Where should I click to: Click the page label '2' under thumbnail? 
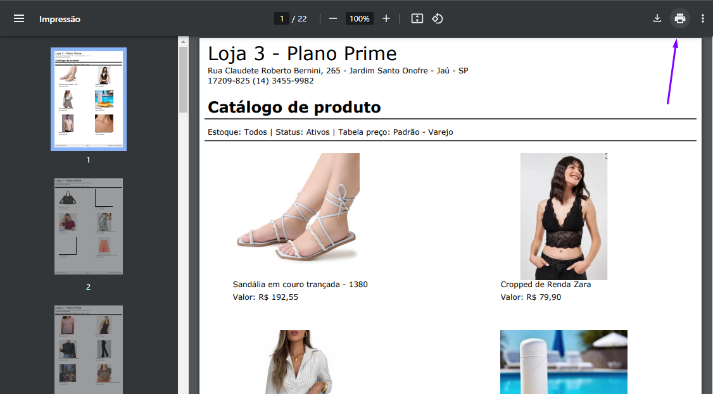[88, 287]
